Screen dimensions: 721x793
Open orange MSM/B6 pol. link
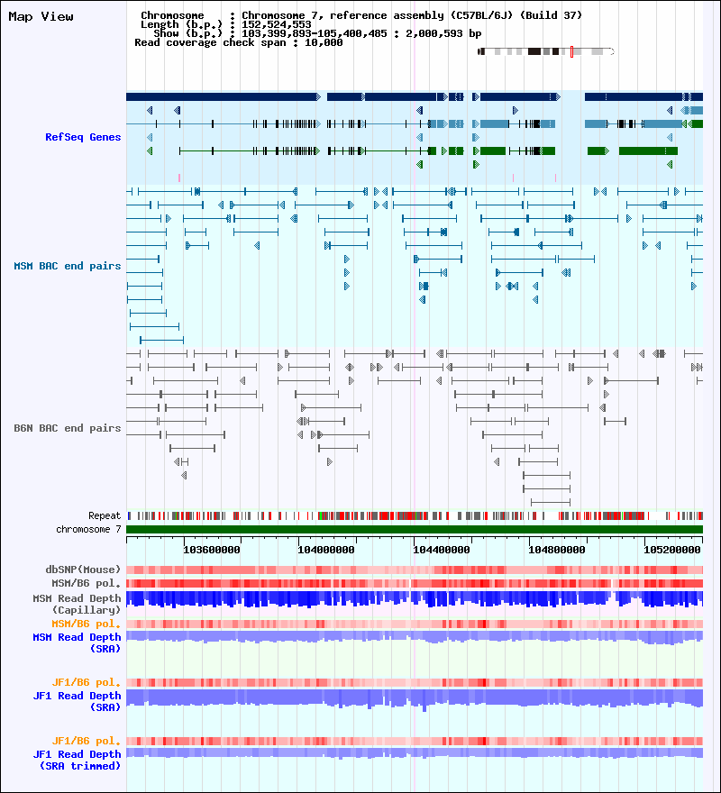86,624
